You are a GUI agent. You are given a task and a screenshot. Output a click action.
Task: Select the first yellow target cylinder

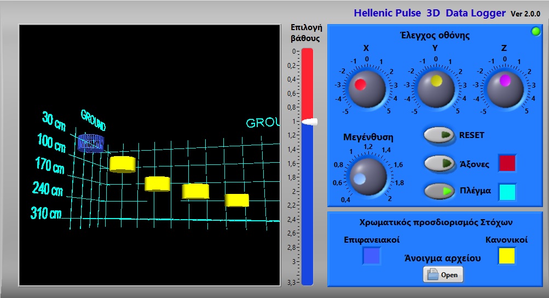122,164
